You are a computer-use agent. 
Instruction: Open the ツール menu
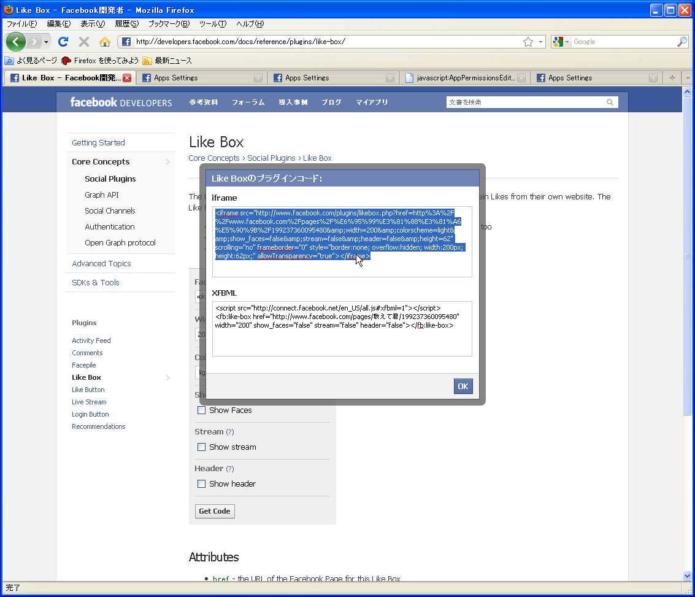coord(213,24)
